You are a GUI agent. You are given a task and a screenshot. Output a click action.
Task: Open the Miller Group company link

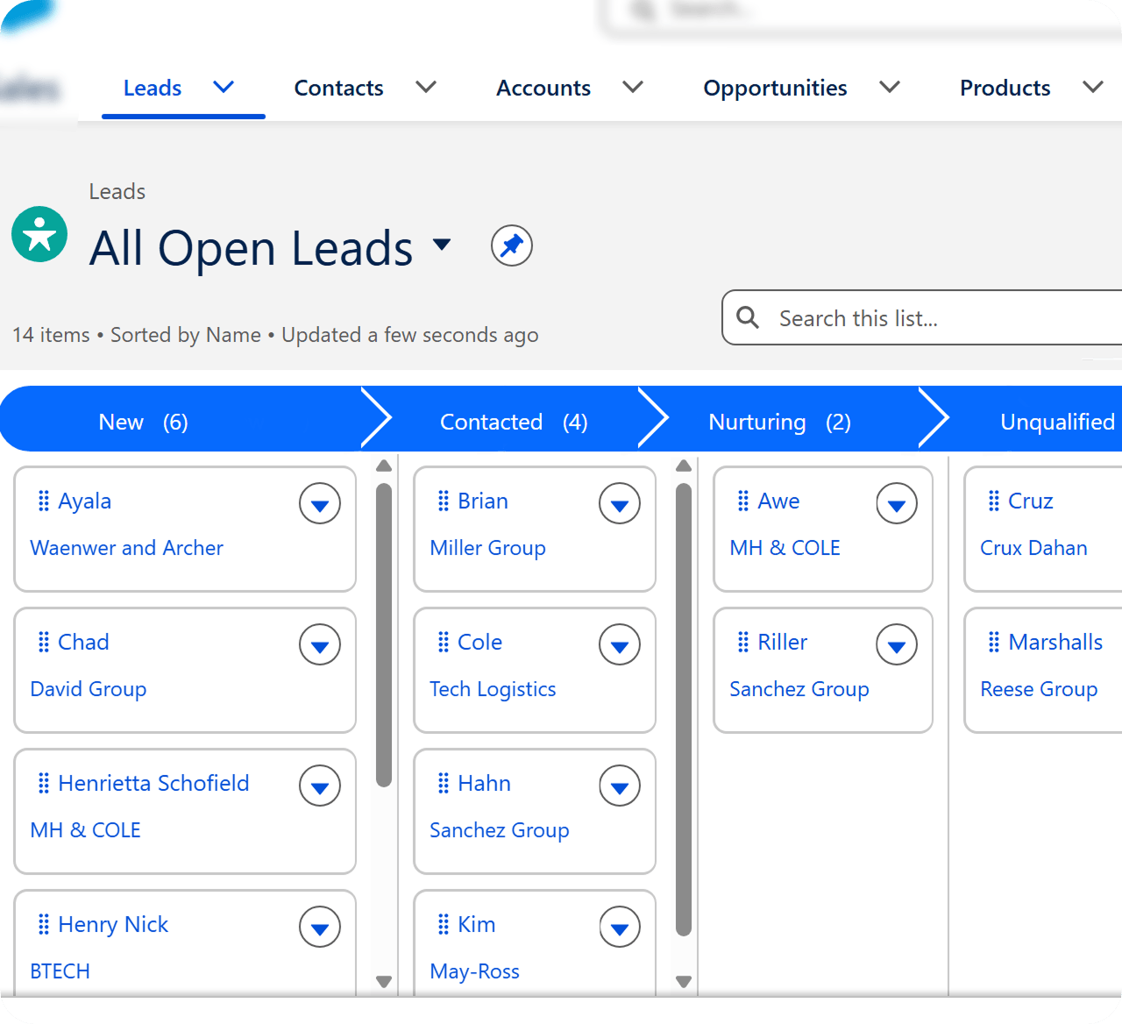click(487, 548)
